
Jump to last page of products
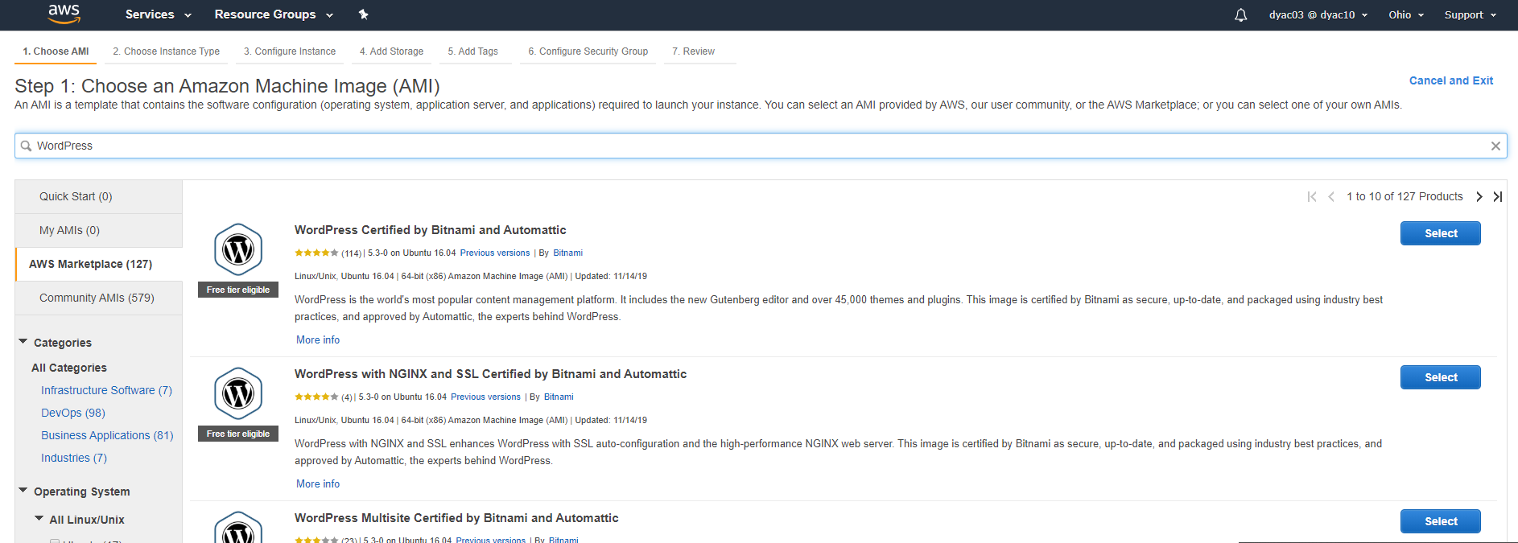(1497, 196)
